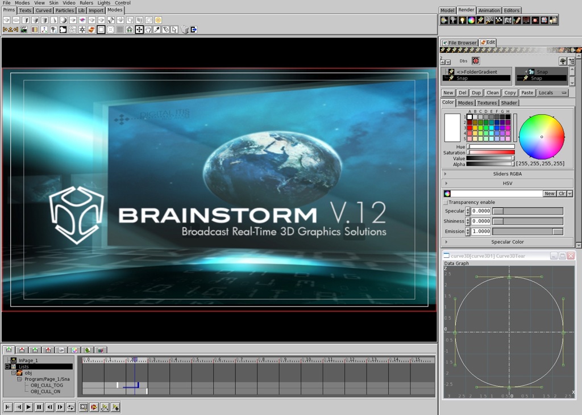Select the sphere primitive icon

pos(64,20)
